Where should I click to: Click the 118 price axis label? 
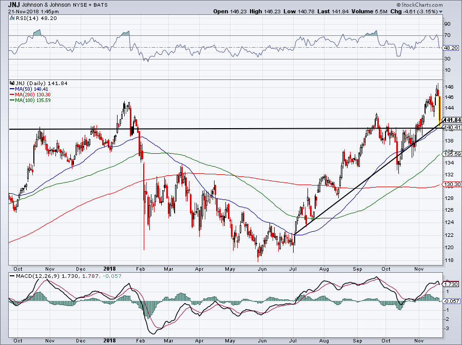coord(449,260)
